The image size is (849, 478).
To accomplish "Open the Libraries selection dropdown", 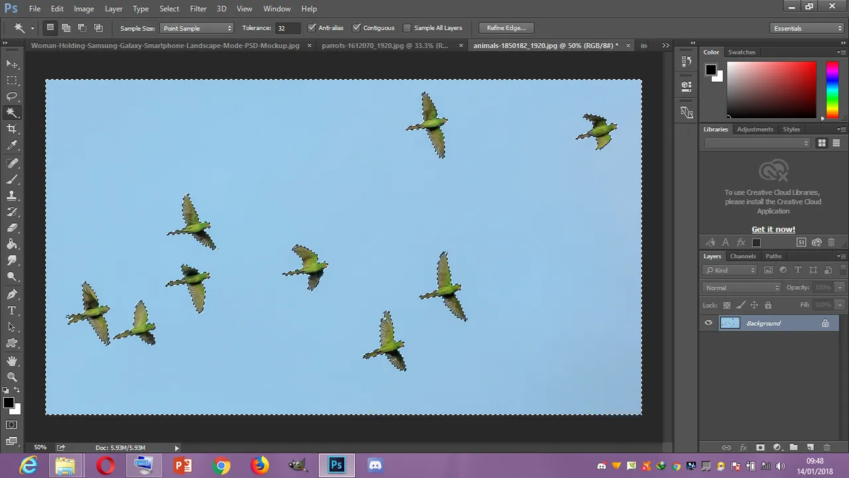I will [757, 143].
